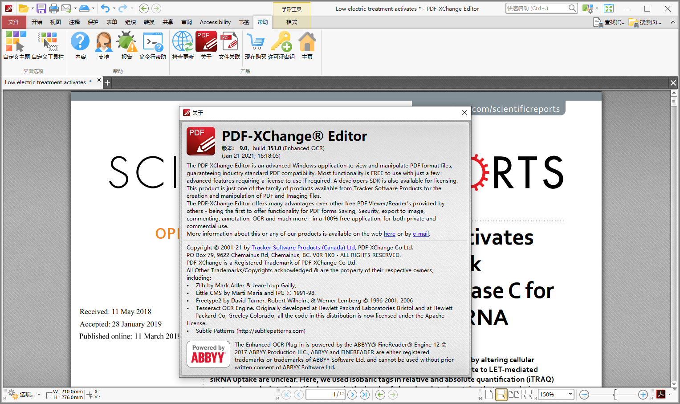Expand the scanner dropdown arrow

click(x=93, y=8)
